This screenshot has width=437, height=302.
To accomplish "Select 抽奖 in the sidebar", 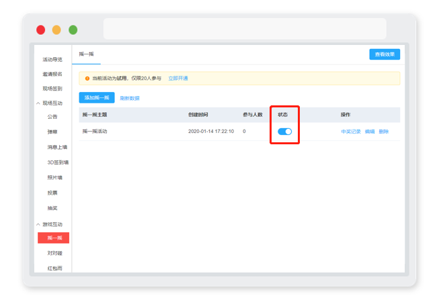I will [52, 208].
